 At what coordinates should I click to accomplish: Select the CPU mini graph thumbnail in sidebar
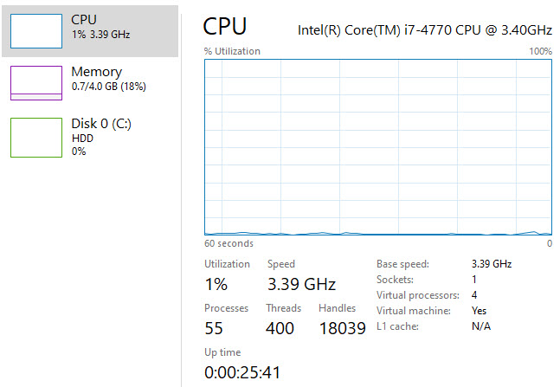35,30
